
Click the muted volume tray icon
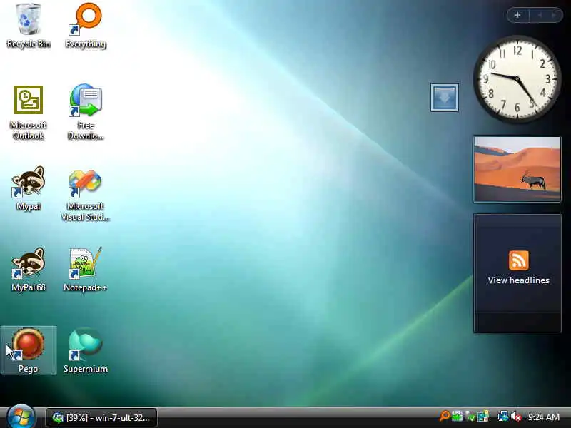tap(516, 417)
